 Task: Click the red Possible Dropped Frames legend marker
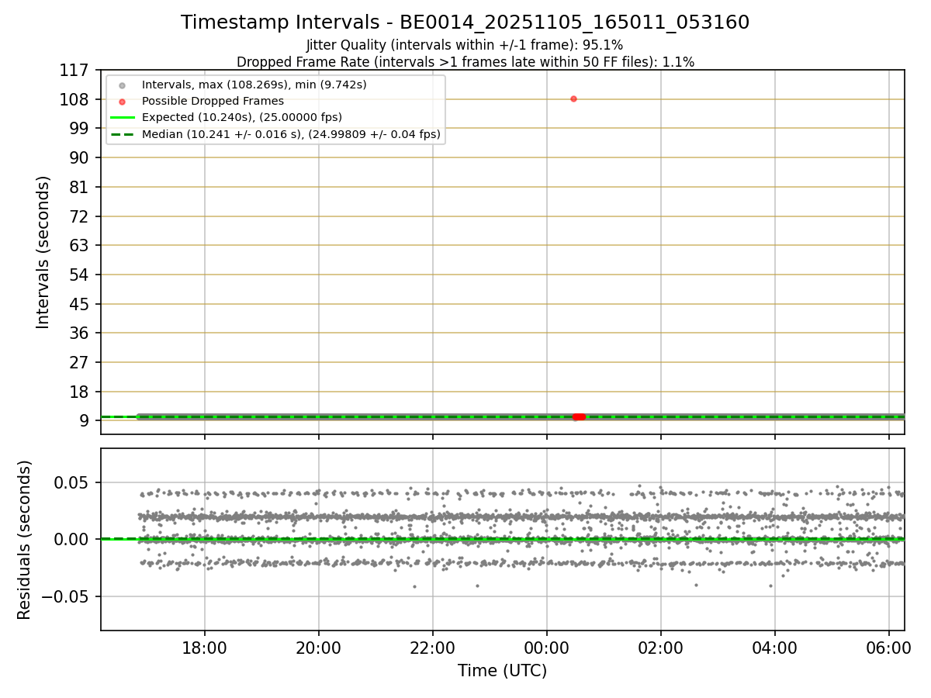pos(122,101)
